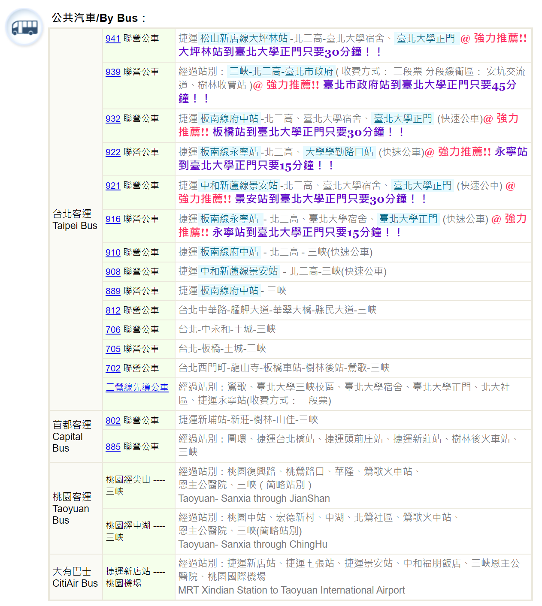This screenshot has height=606, width=542.
Task: Click 景安站到臺北大學正門只要30分鐘 purple text
Action: [331, 199]
